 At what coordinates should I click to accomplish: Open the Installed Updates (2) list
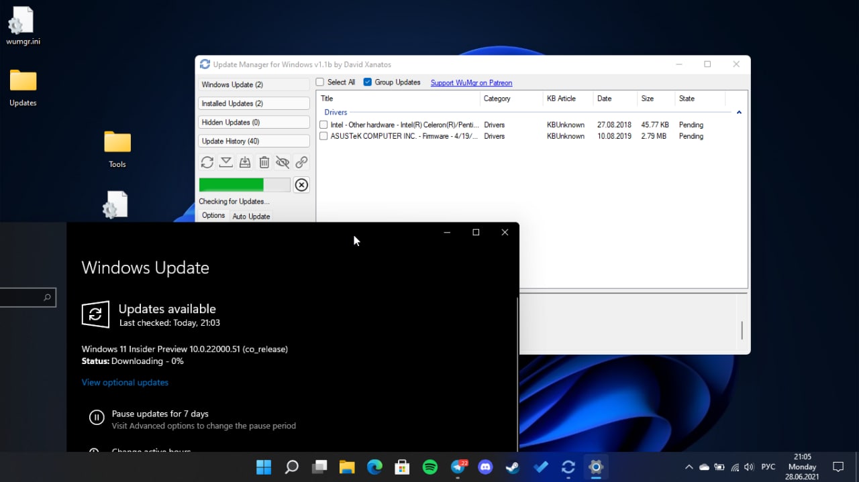tap(254, 103)
